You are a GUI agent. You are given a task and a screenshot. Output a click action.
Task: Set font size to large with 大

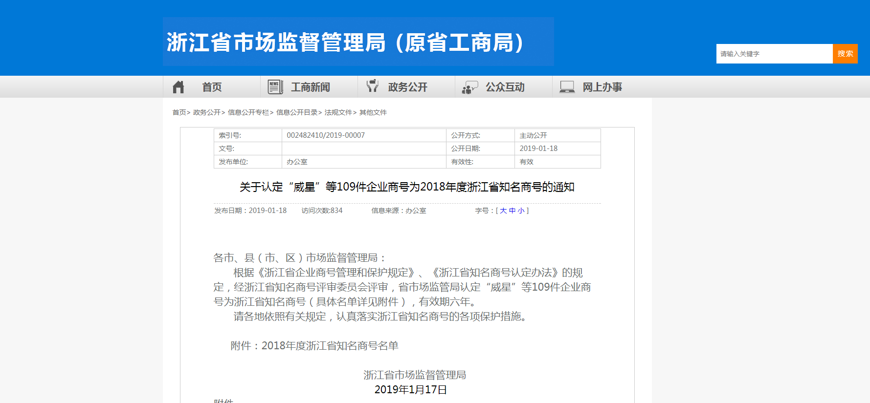[503, 211]
